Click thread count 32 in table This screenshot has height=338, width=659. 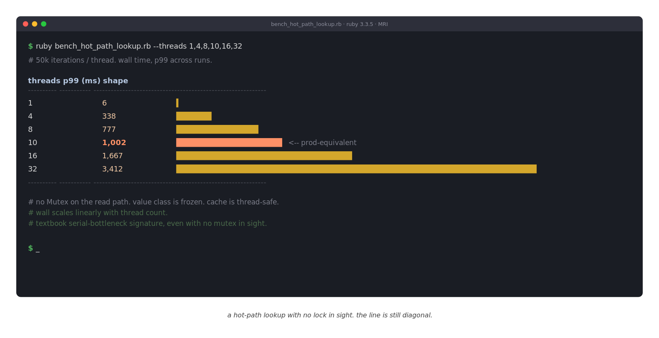click(33, 169)
